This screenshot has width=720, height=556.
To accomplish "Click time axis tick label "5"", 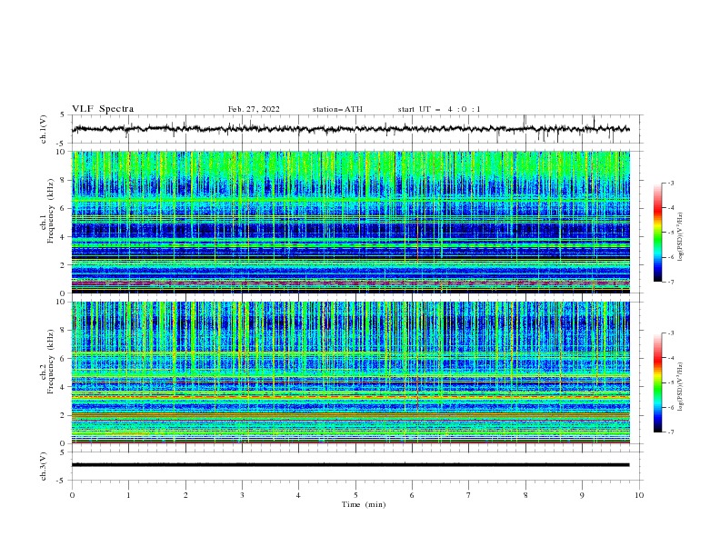I will (355, 495).
